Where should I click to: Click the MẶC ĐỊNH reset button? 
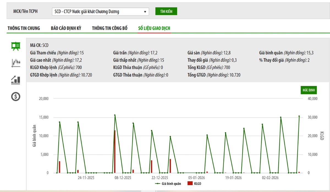coord(309,90)
